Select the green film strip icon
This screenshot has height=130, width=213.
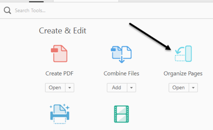click(x=121, y=114)
